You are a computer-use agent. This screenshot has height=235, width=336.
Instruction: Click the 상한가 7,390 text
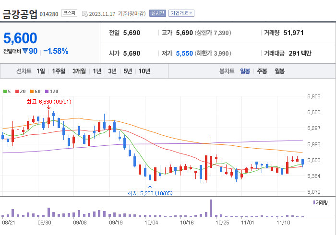click(x=213, y=33)
